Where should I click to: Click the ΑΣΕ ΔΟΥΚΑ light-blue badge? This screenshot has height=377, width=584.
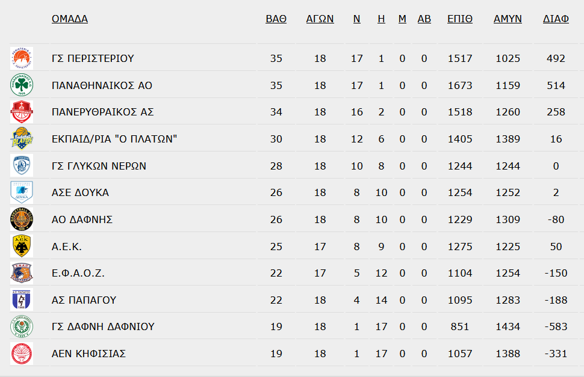click(x=22, y=192)
